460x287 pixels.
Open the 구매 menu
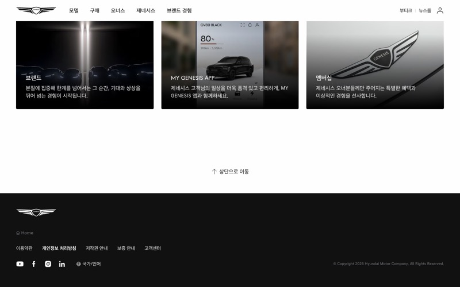[x=94, y=10]
